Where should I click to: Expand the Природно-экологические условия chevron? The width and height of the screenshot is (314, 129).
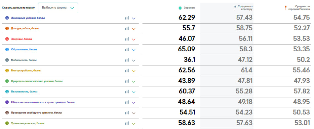click(134, 82)
